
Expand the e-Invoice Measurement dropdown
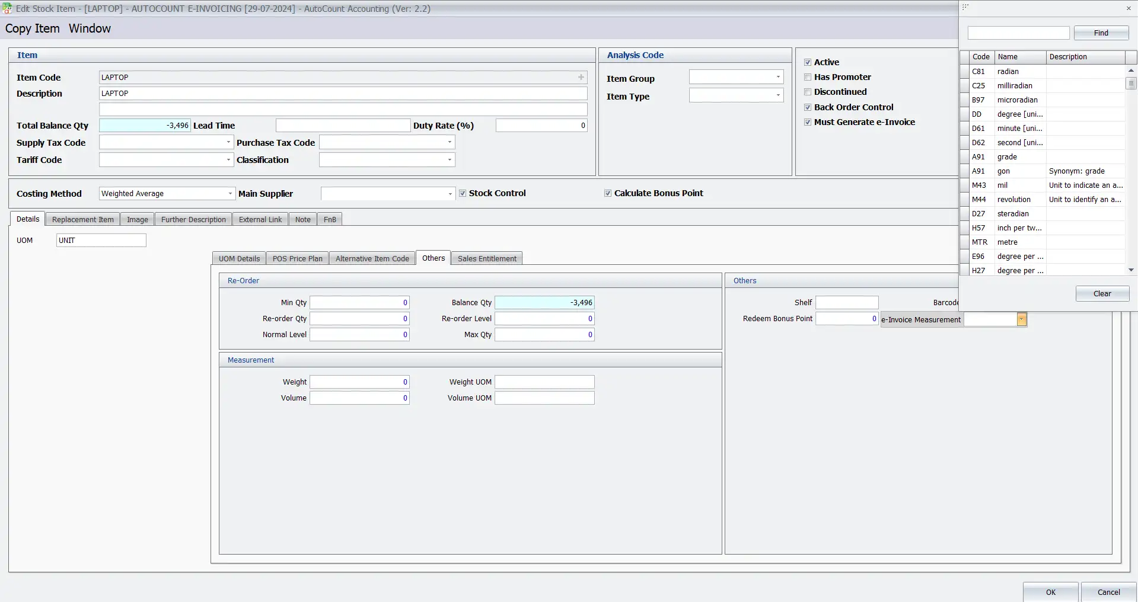point(1021,319)
